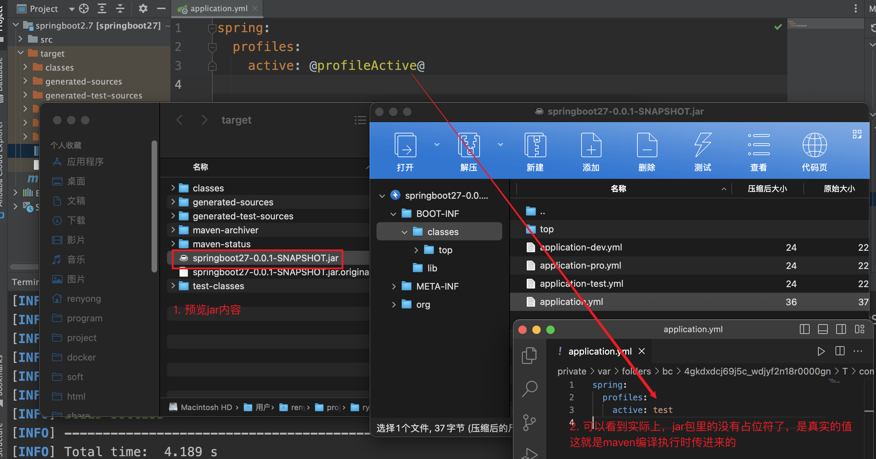Select the application.yml tab in VS Code

point(599,351)
